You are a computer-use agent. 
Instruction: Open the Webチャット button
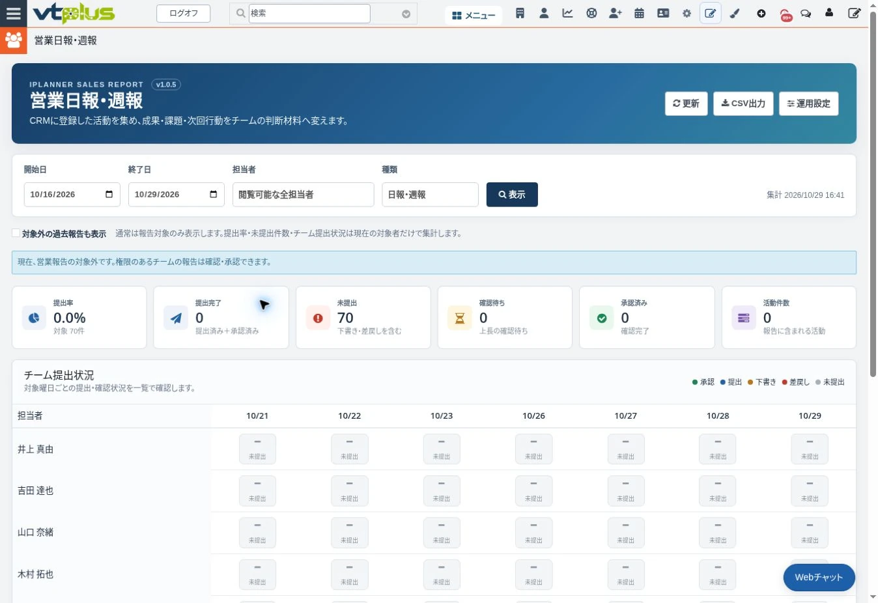819,578
